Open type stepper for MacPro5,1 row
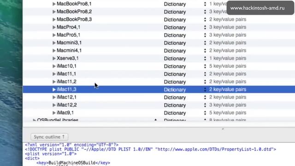295x166 pixels. click(205, 35)
